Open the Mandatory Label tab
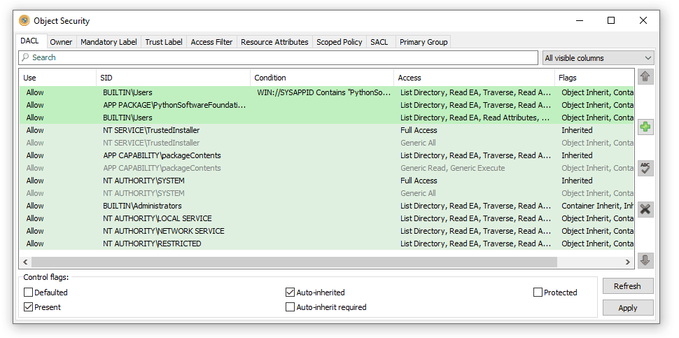679x338 pixels. [108, 42]
